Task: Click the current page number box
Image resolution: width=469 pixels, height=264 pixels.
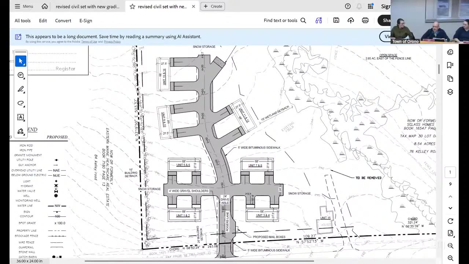Action: [450, 172]
